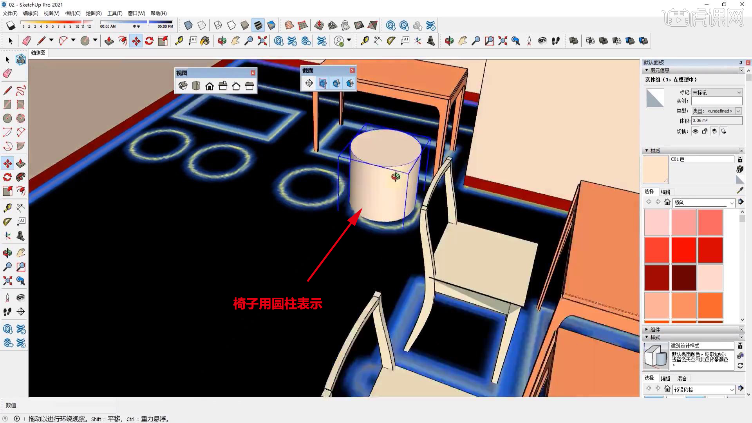The image size is (752, 423).
Task: Pick the dark maroon color swatch
Action: click(x=683, y=278)
